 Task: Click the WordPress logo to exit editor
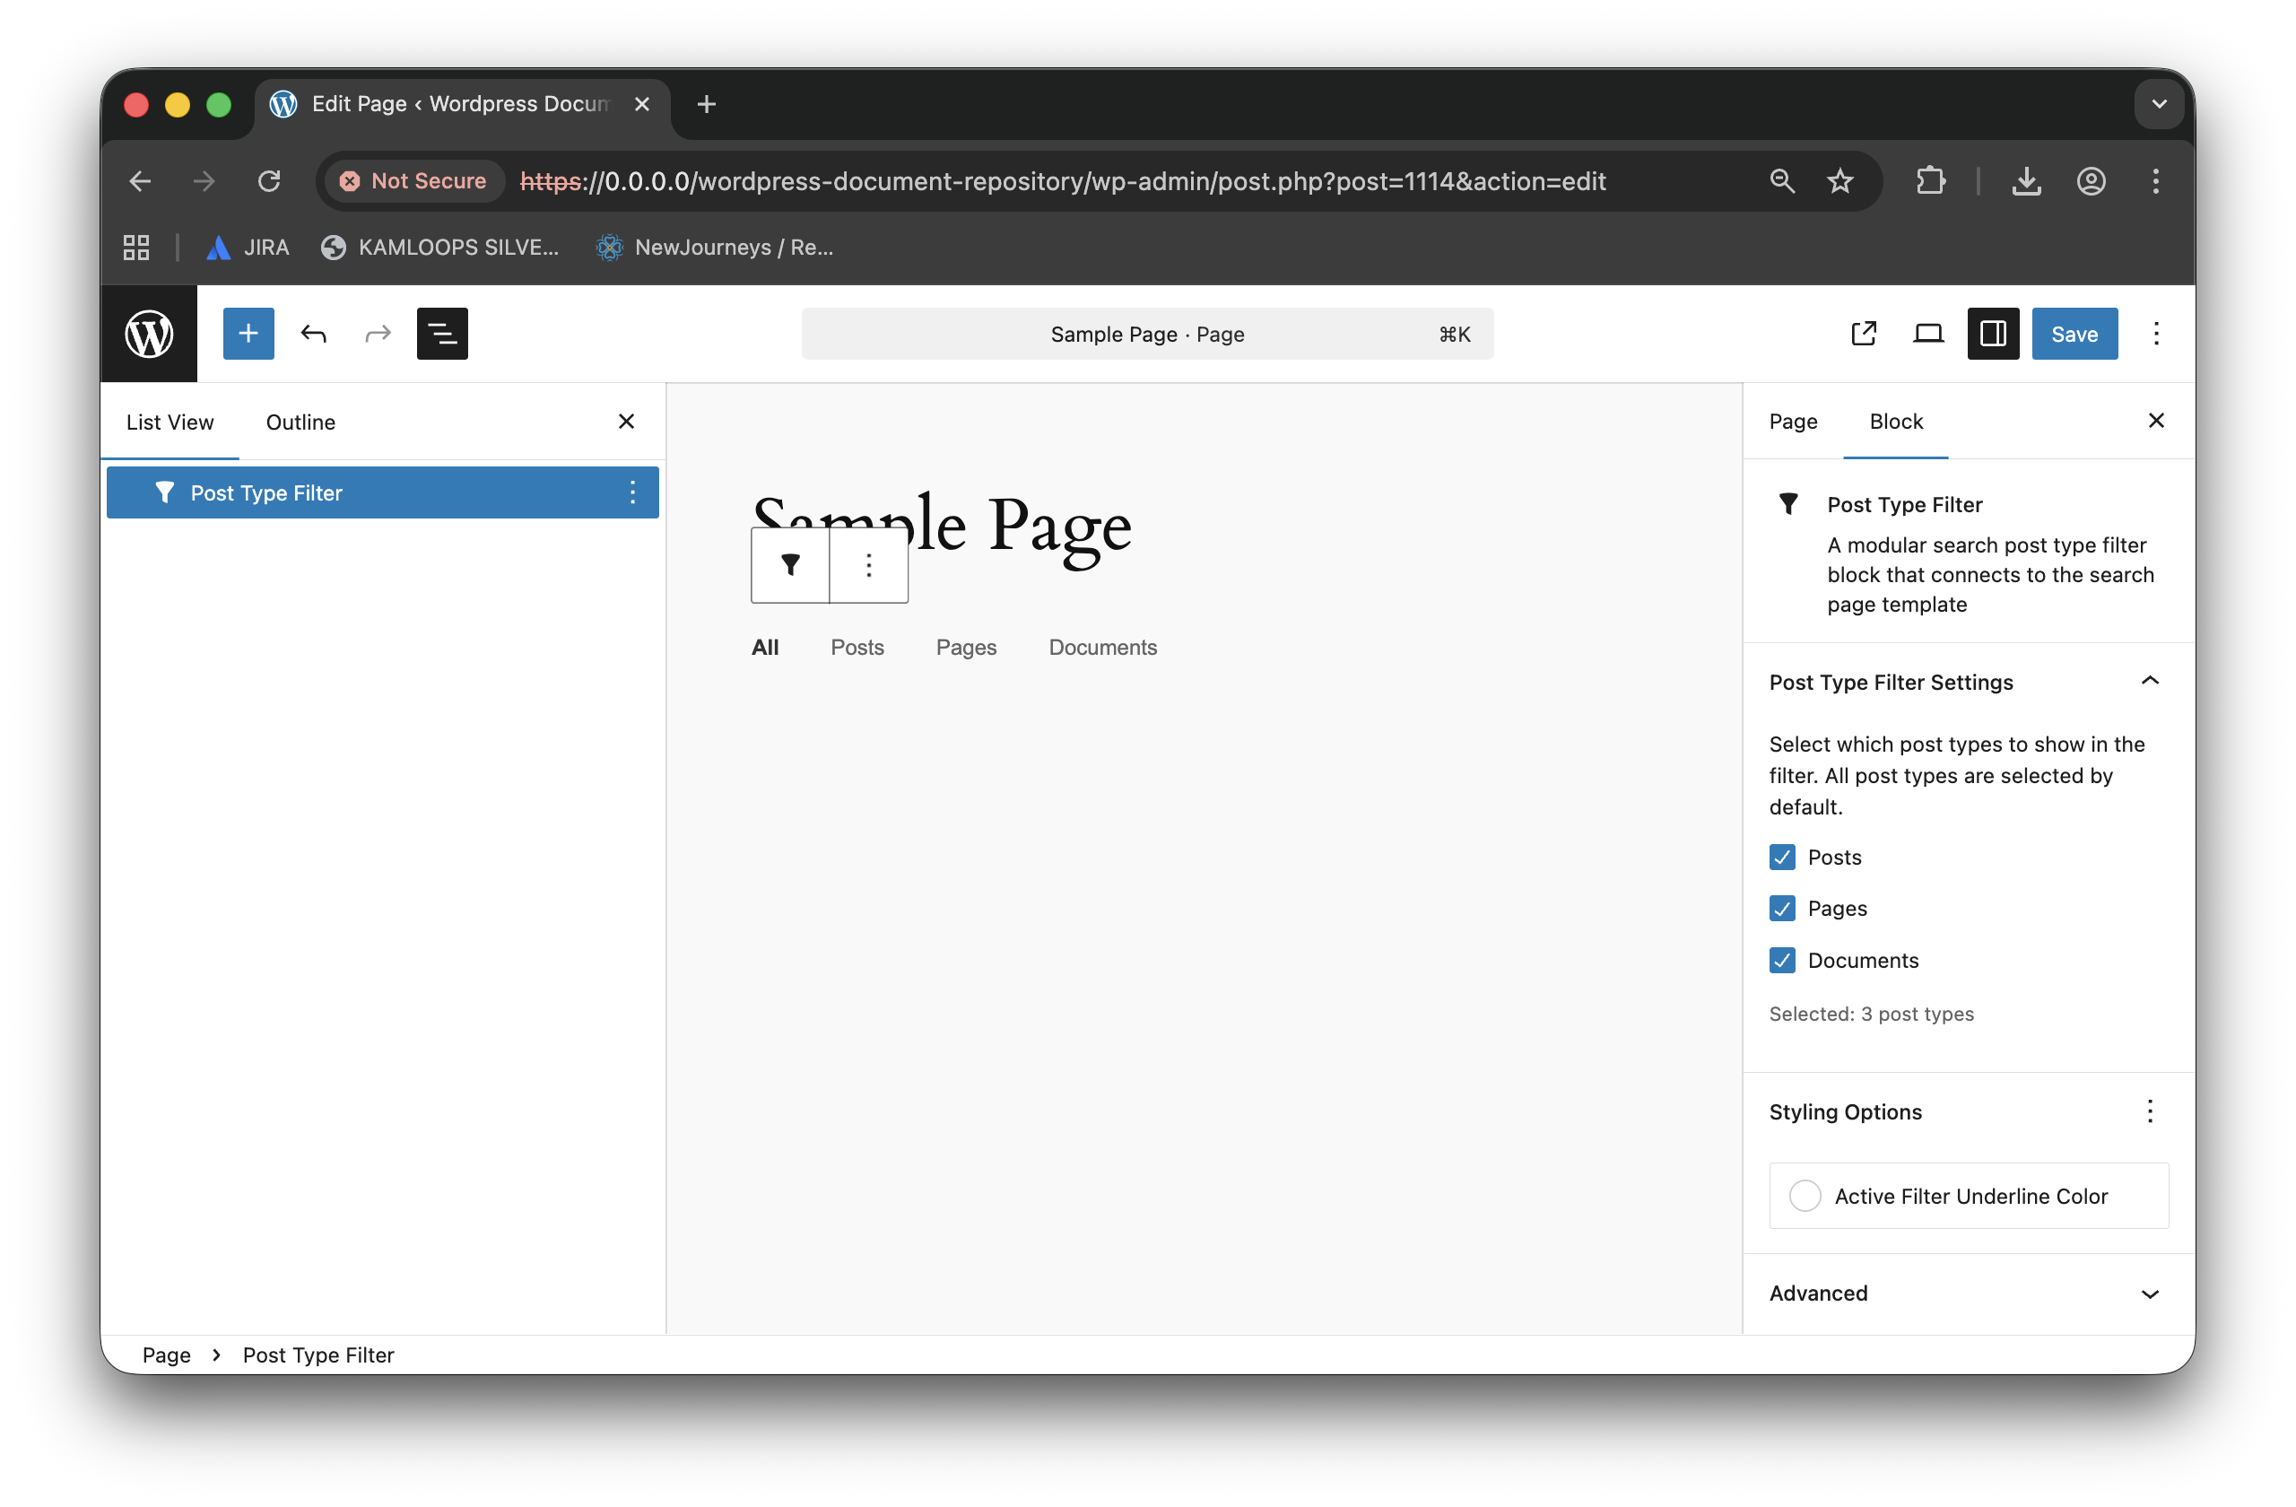pyautogui.click(x=149, y=334)
